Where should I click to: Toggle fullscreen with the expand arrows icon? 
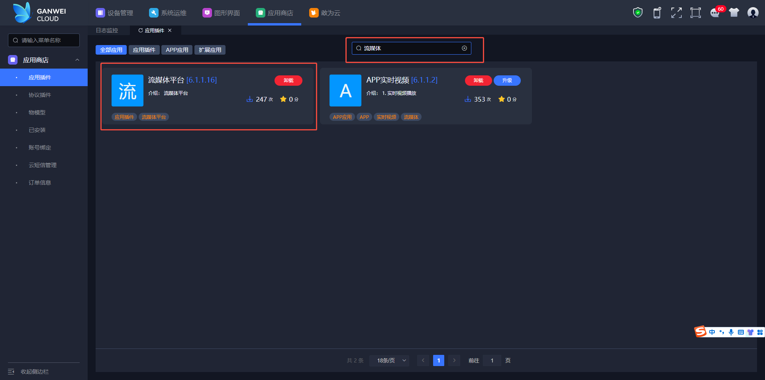click(x=676, y=13)
